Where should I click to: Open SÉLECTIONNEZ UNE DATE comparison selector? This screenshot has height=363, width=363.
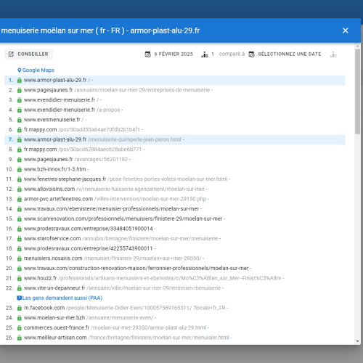[285, 54]
